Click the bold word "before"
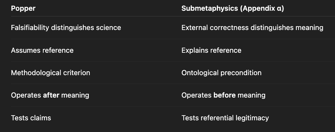 pos(225,95)
